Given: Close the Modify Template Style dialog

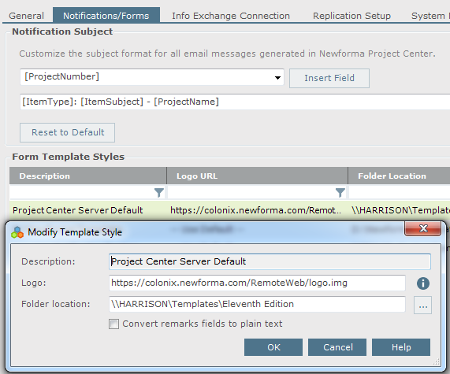Looking at the screenshot, I should (422, 228).
